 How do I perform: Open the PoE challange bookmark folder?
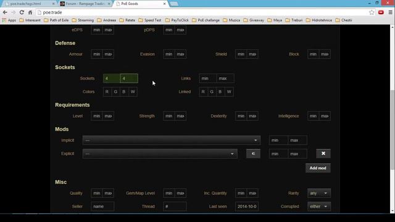[206, 20]
